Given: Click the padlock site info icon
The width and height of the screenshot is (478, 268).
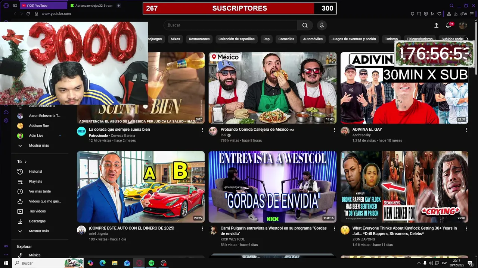Looking at the screenshot, I should tap(36, 14).
